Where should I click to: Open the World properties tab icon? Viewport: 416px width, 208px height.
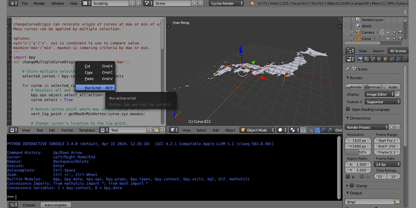tap(379, 59)
